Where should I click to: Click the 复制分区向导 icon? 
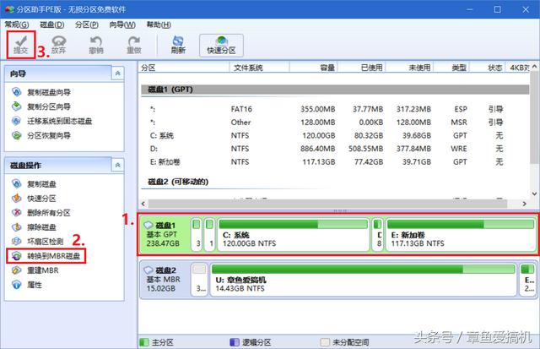click(x=17, y=106)
